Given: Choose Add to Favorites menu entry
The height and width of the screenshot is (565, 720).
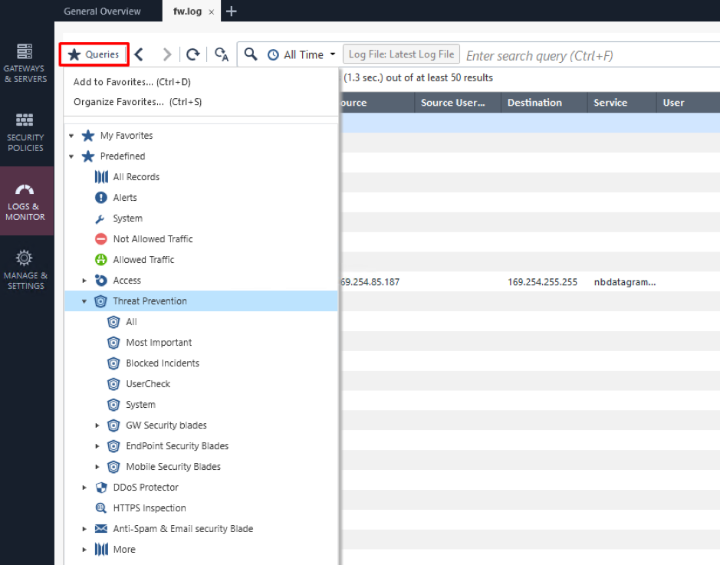Looking at the screenshot, I should pyautogui.click(x=132, y=82).
